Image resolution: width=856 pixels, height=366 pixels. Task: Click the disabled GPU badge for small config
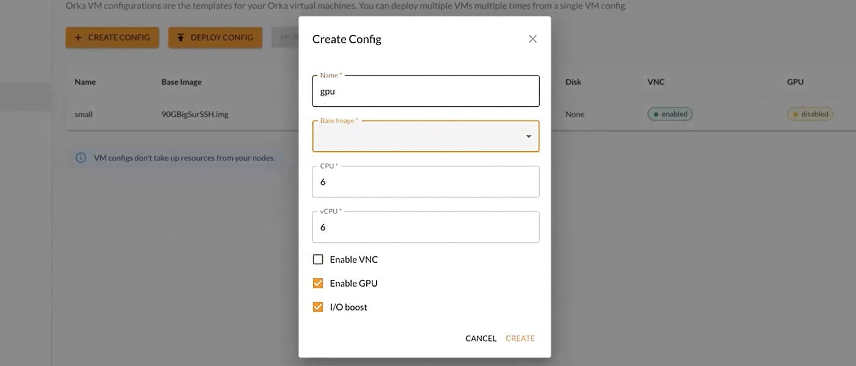tap(810, 113)
